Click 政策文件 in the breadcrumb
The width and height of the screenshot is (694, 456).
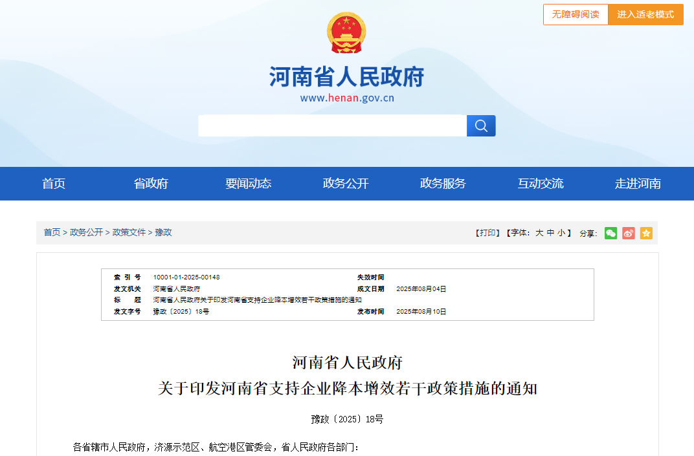(x=129, y=232)
